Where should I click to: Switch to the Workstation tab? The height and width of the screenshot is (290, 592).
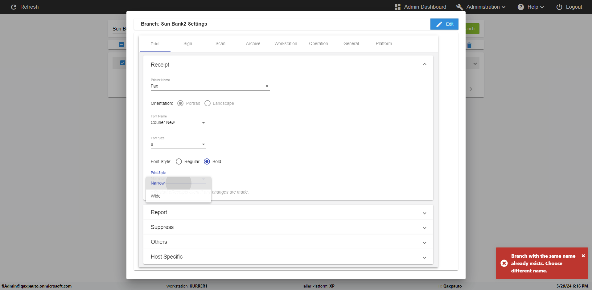(286, 44)
